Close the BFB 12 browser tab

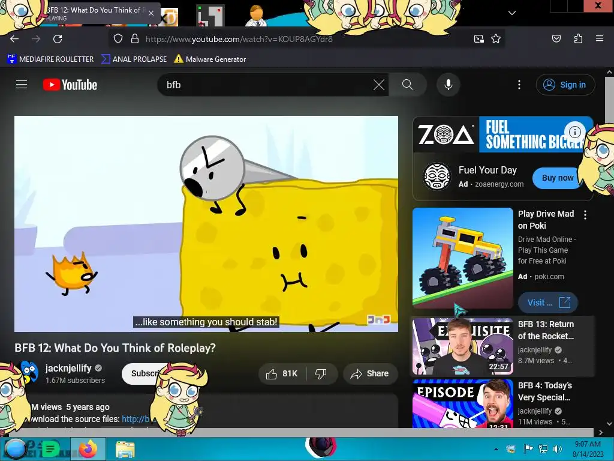[x=151, y=13]
